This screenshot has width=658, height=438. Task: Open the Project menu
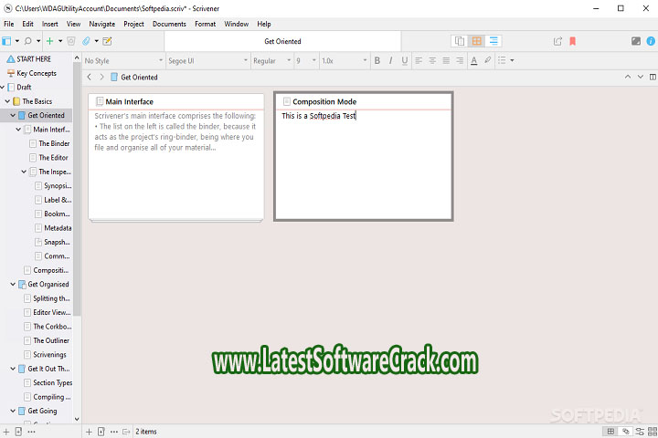133,24
